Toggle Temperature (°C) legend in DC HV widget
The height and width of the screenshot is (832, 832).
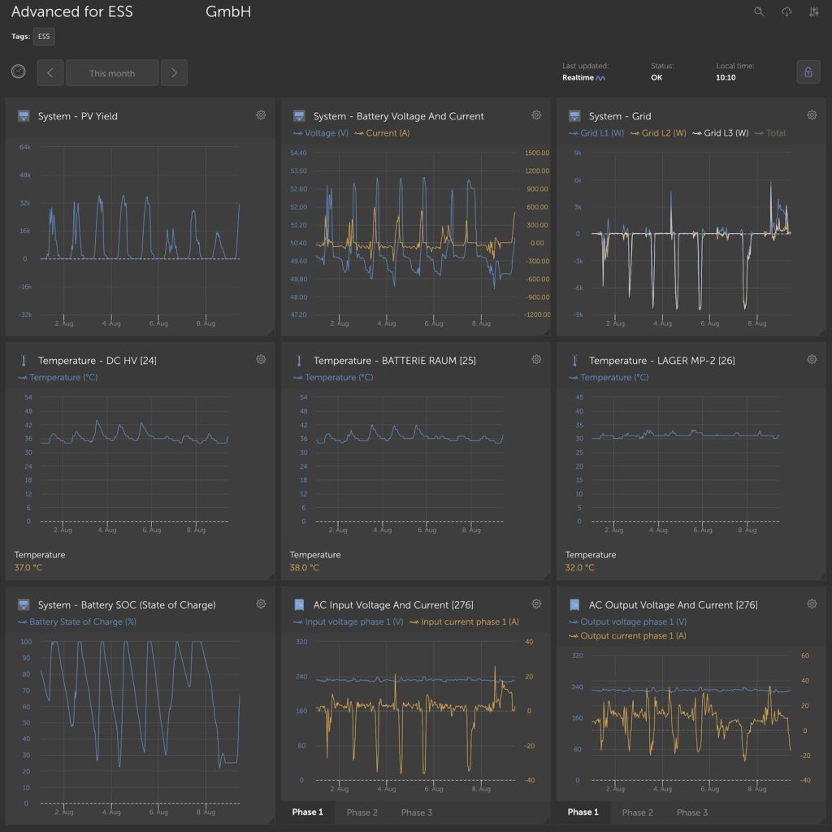click(58, 377)
